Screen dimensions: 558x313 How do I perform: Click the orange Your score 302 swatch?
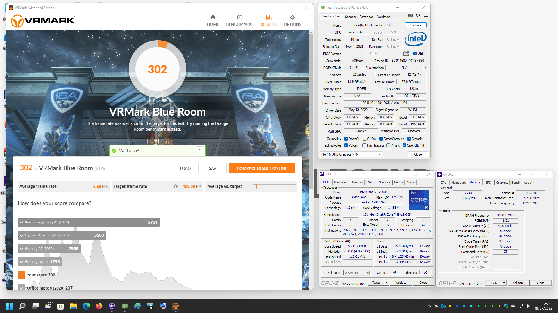pyautogui.click(x=21, y=275)
